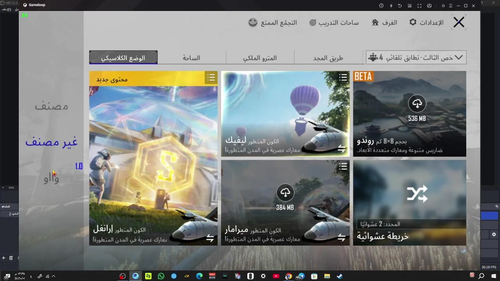This screenshot has height=281, width=500.
Task: Switch to the المترو الملكي tab
Action: [x=260, y=58]
